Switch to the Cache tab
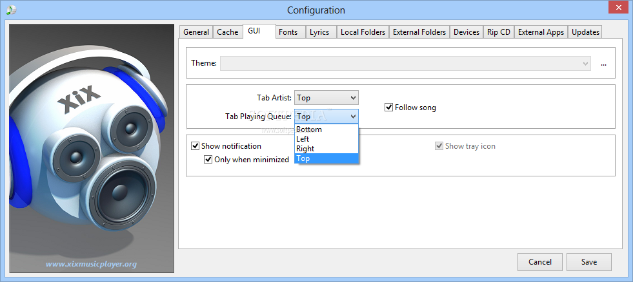This screenshot has height=282, width=633. click(227, 32)
